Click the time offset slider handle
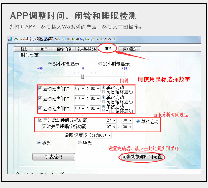208x188 pixels. tap(82, 76)
